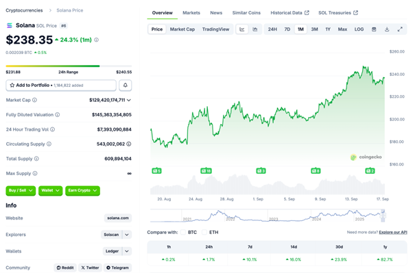The height and width of the screenshot is (273, 413).
Task: Switch to line chart view icon
Action: click(x=241, y=29)
